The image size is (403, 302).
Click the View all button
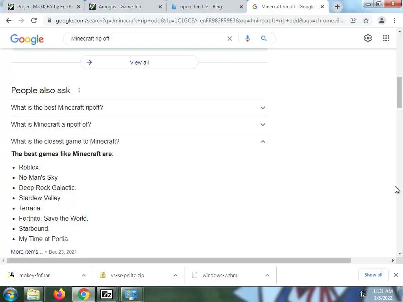pos(139,63)
